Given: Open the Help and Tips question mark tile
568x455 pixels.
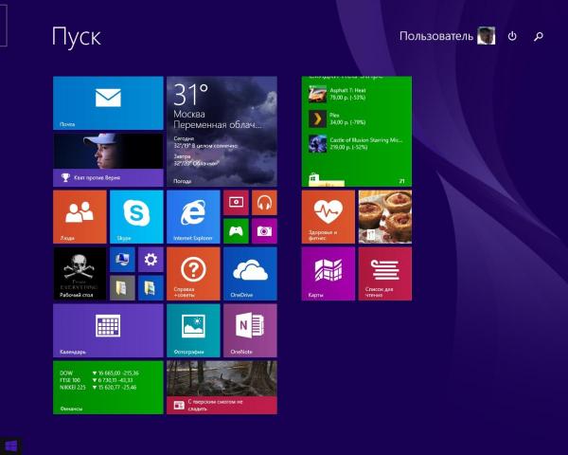Looking at the screenshot, I should click(192, 273).
